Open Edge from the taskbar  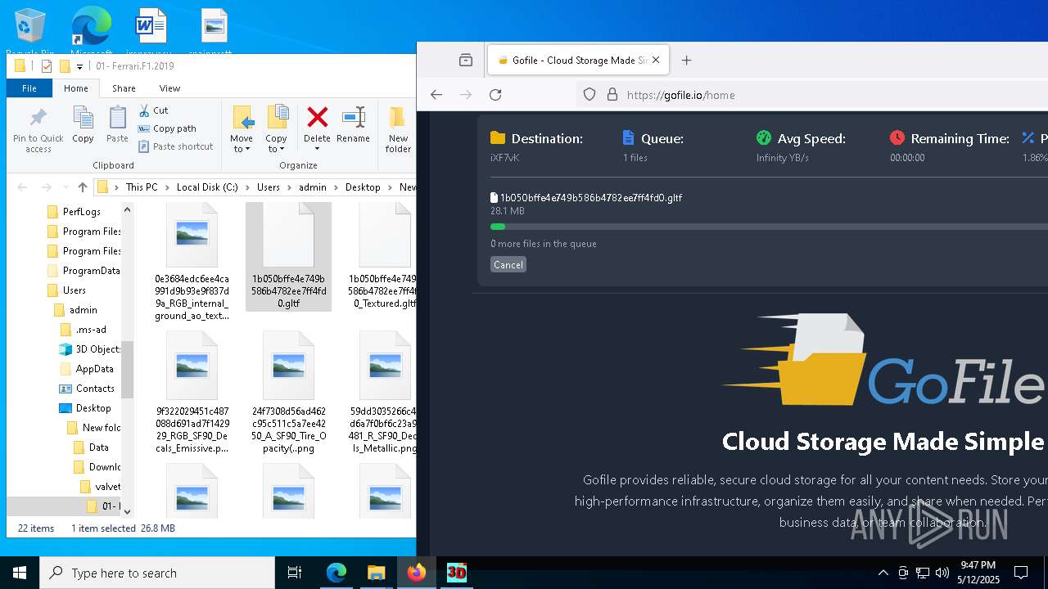tap(337, 573)
